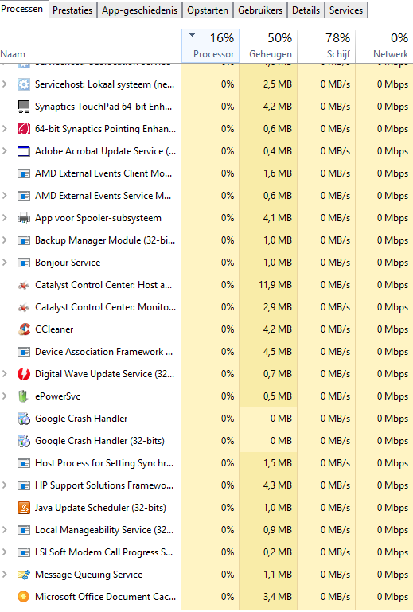Expand the Digital Wave Update Service row
Image resolution: width=413 pixels, height=612 pixels.
[x=5, y=373]
